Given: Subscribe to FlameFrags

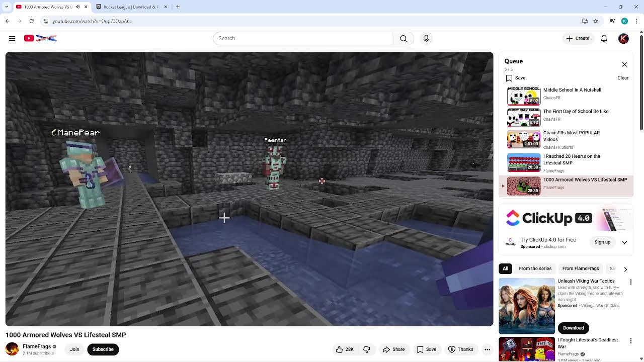Looking at the screenshot, I should pos(103,349).
